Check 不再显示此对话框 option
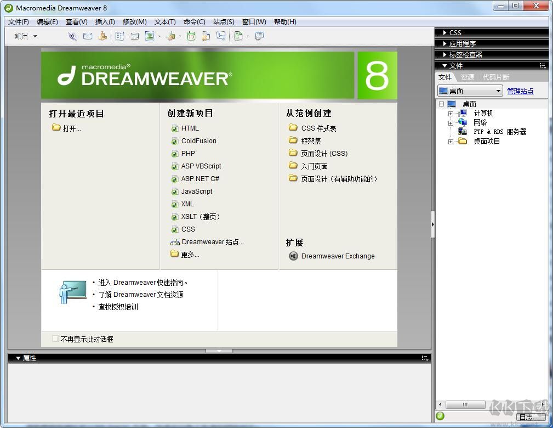Screen dimensions: 553x428 pos(55,339)
